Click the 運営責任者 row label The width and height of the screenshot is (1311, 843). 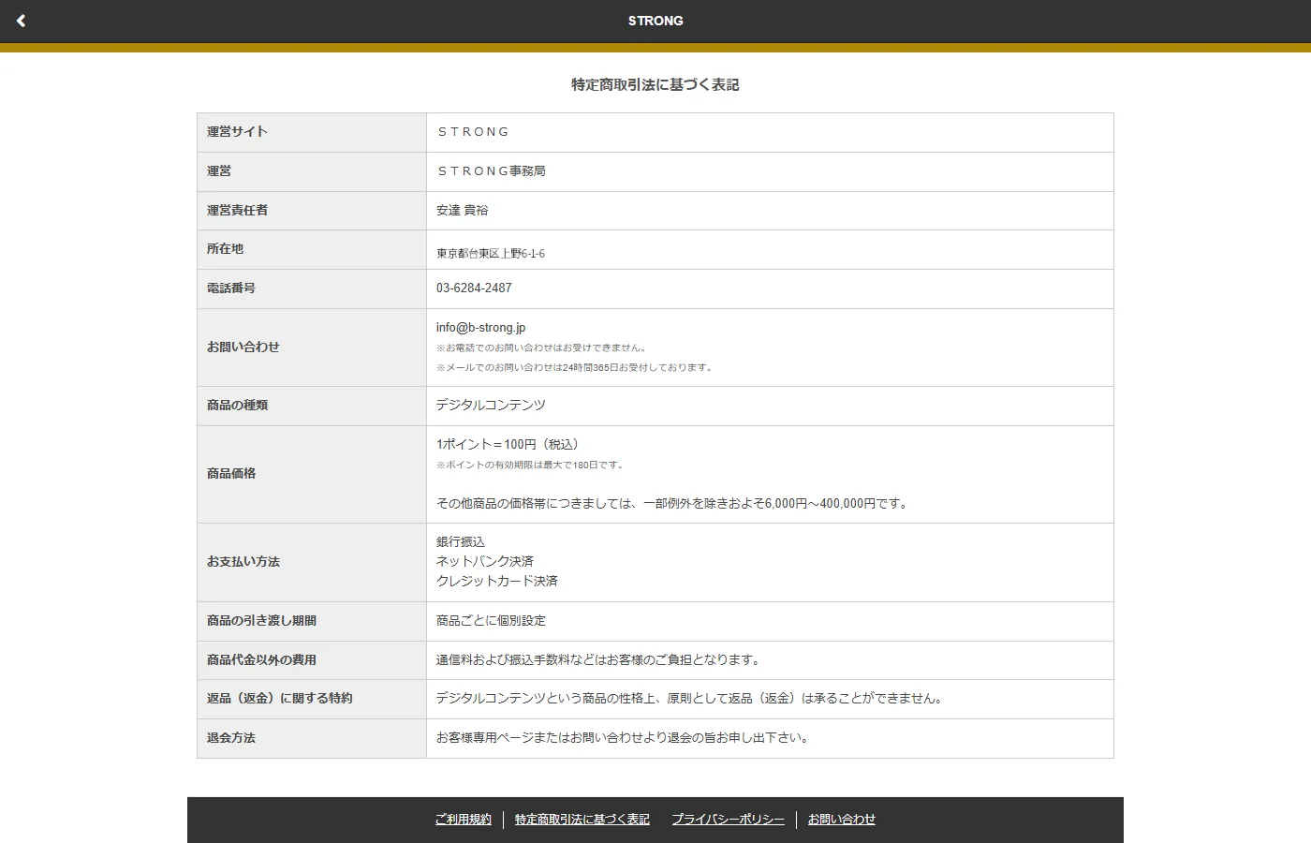click(237, 211)
